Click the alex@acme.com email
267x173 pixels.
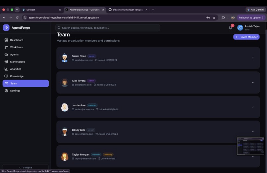(x=83, y=85)
